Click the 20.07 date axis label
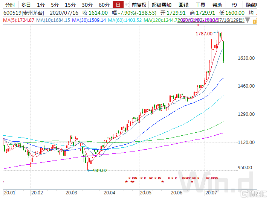The height and width of the screenshot is (200, 269). pos(211,193)
